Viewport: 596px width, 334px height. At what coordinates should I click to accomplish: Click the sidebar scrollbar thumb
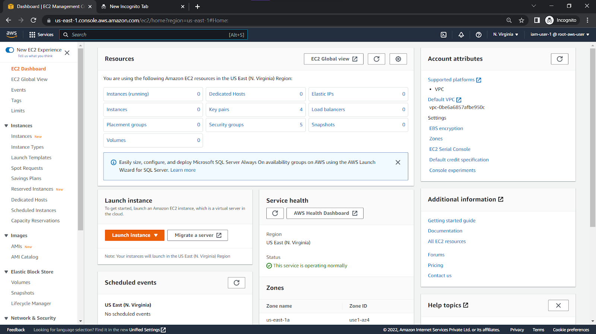tap(80, 140)
